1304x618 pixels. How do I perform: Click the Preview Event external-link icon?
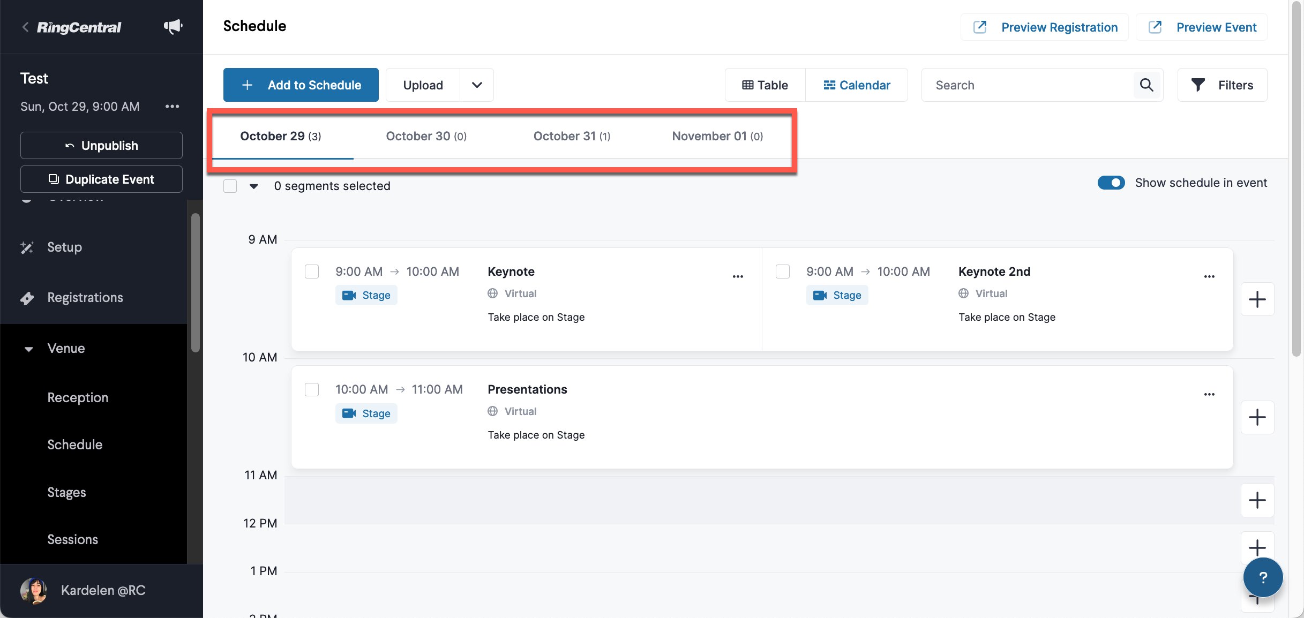click(1155, 27)
